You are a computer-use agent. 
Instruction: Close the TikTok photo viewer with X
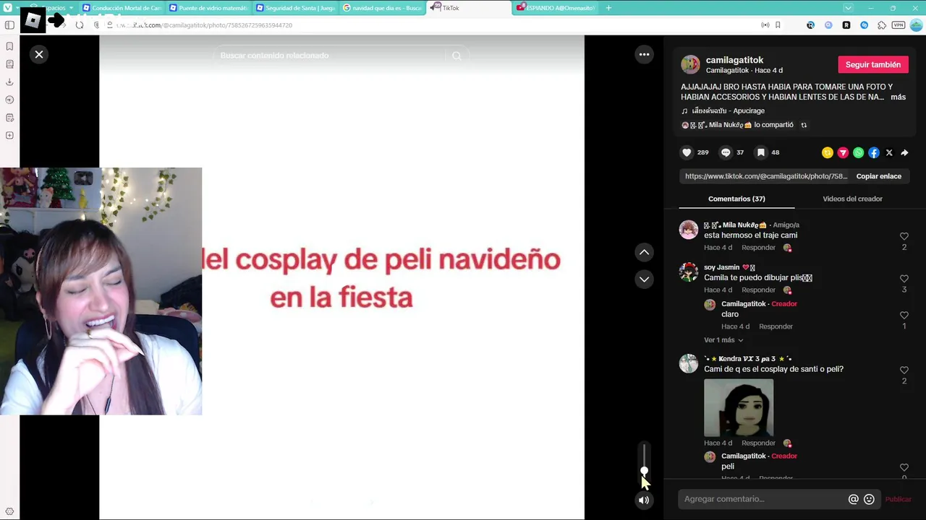coord(39,55)
